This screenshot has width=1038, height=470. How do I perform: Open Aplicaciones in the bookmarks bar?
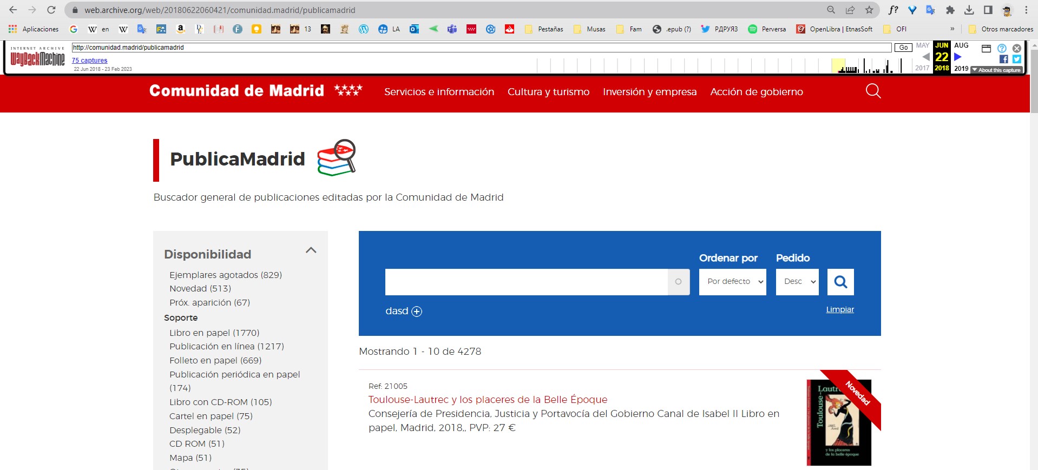[34, 29]
